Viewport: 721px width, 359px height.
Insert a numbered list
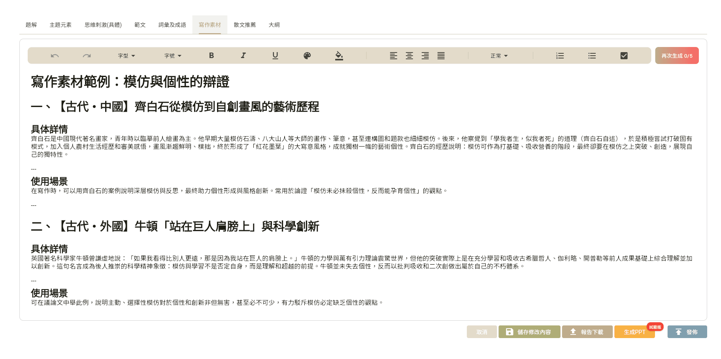click(560, 55)
